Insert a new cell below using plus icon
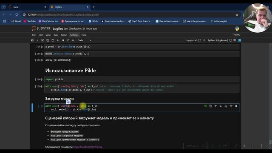This screenshot has height=153, width=272. 37,40
